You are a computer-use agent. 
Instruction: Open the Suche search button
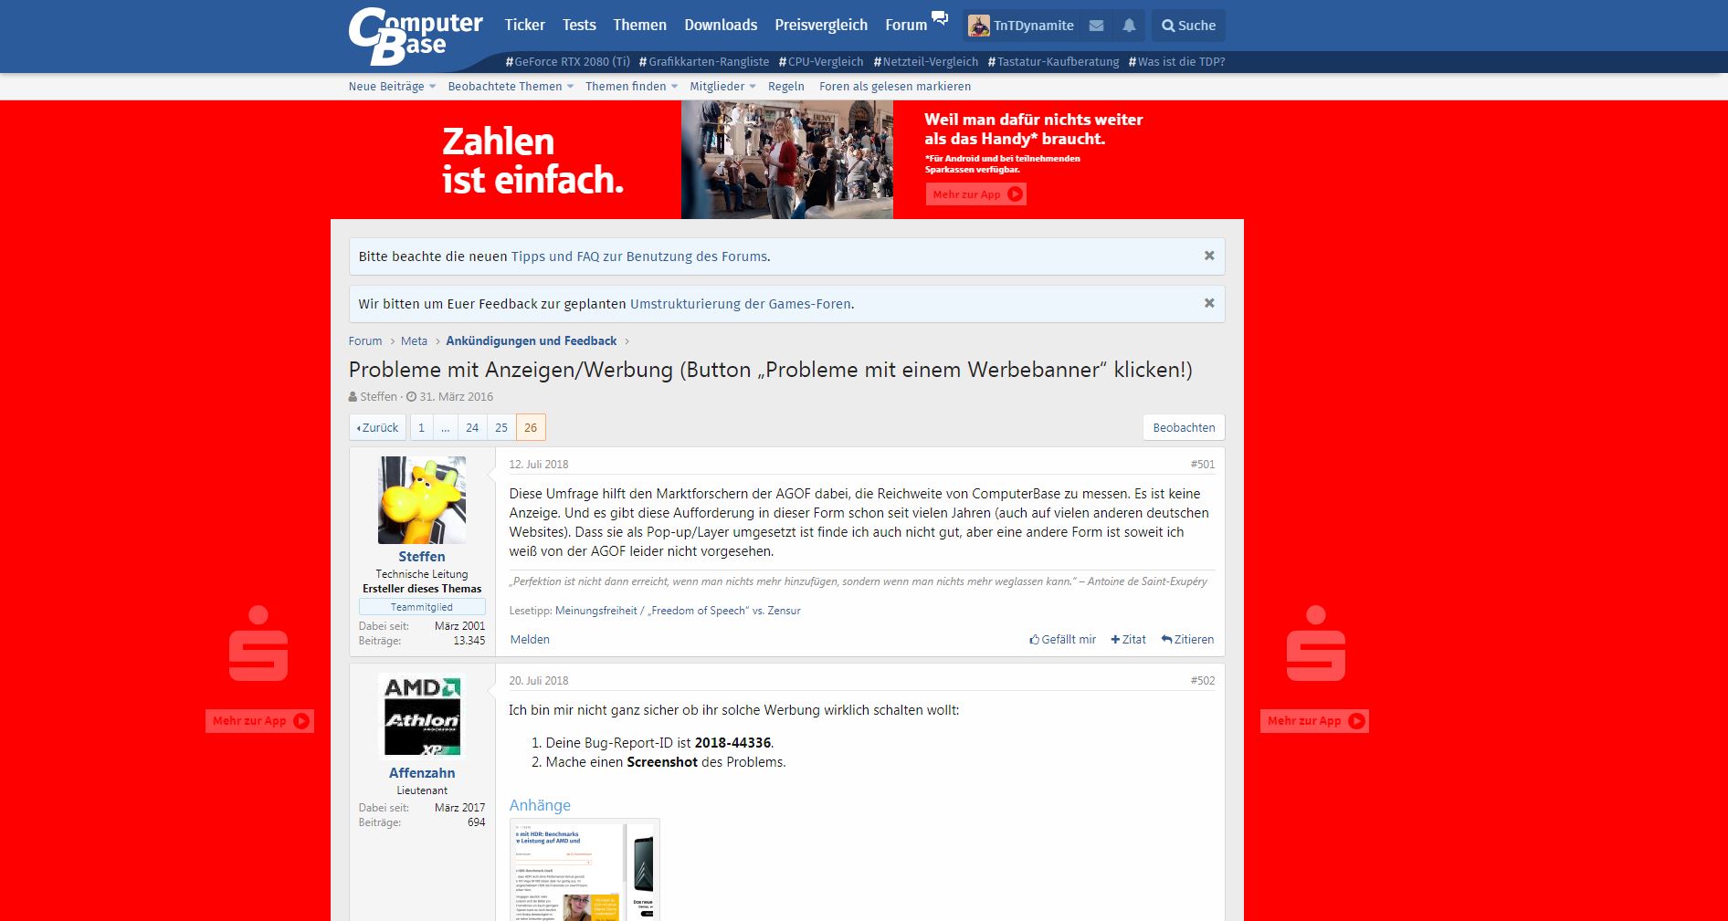coord(1188,26)
